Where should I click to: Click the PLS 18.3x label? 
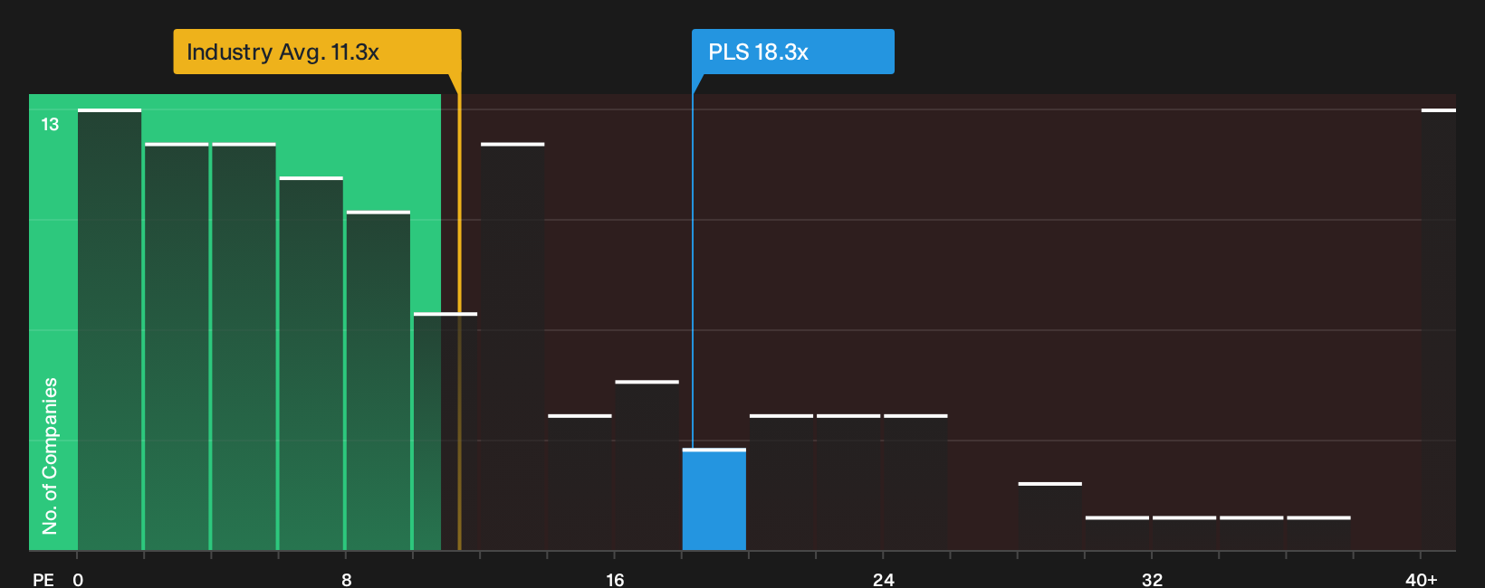(x=792, y=52)
